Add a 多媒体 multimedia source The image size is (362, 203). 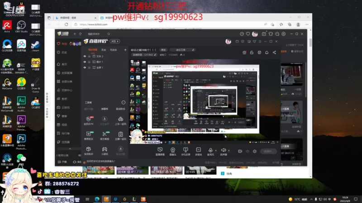pos(198,152)
